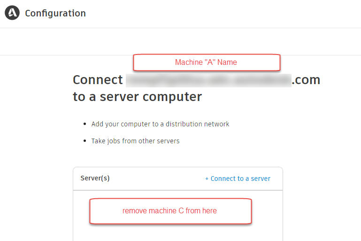Click the remove machine C annotation box

(170, 211)
